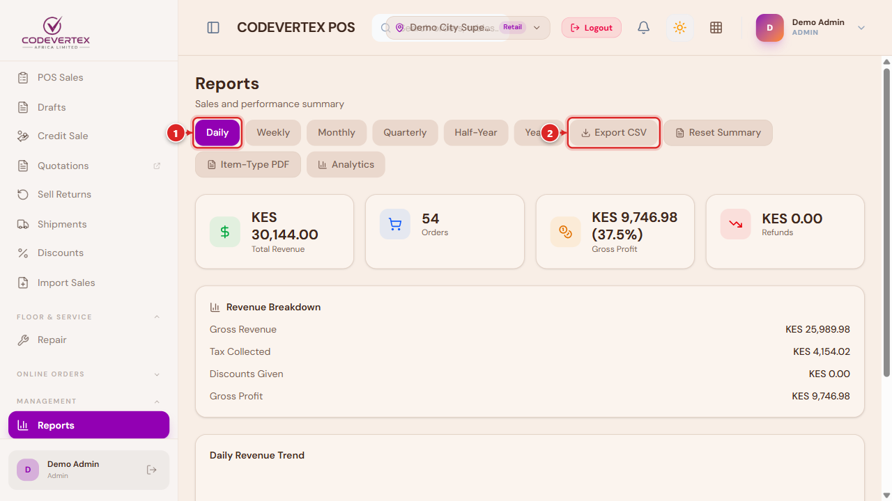The image size is (892, 501).
Task: Click the 54 Orders count
Action: coord(431,218)
